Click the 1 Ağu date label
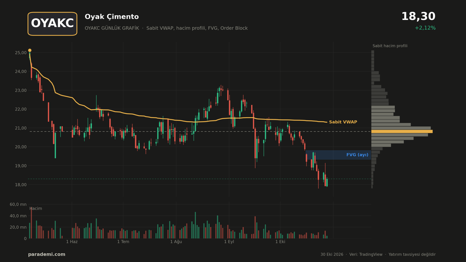Viewport: 466px width, 262px height. 176,242
